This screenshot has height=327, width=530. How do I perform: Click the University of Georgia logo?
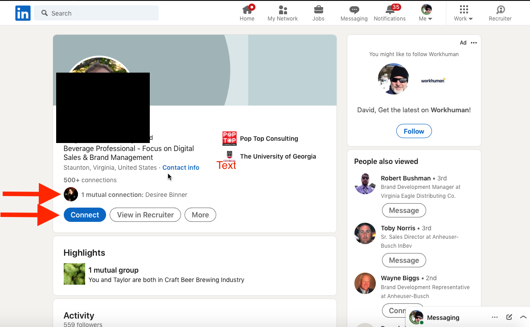click(x=230, y=156)
